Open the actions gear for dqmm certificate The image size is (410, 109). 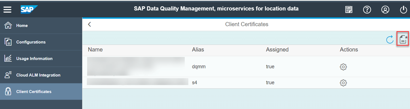343,67
